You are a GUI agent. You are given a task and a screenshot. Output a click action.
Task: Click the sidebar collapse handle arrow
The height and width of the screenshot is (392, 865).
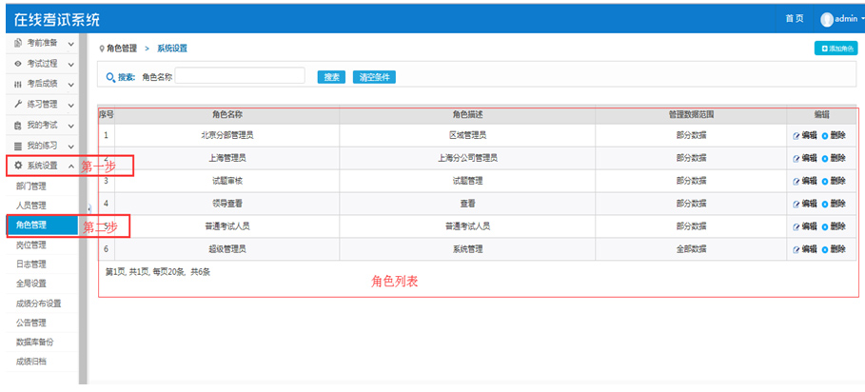[89, 208]
